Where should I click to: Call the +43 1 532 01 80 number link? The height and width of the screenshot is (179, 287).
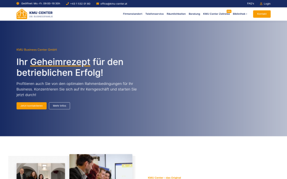(x=80, y=4)
